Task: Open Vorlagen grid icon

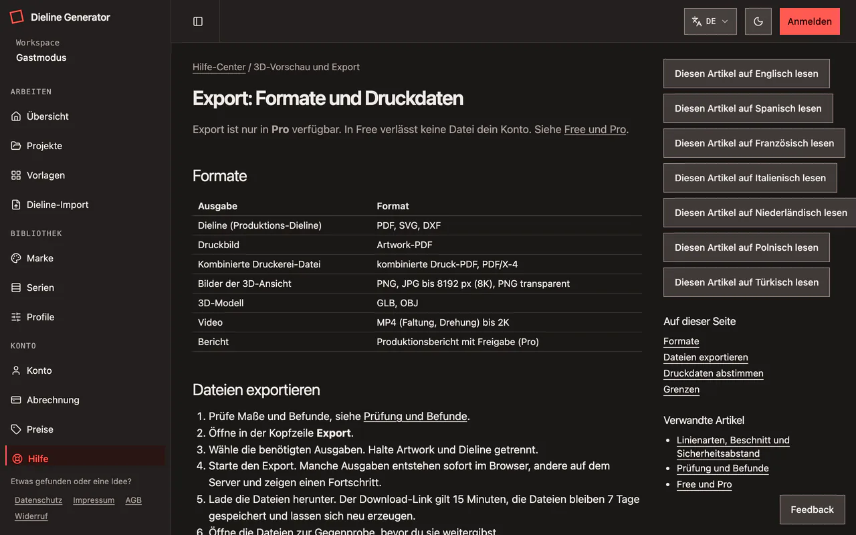Action: [x=16, y=175]
